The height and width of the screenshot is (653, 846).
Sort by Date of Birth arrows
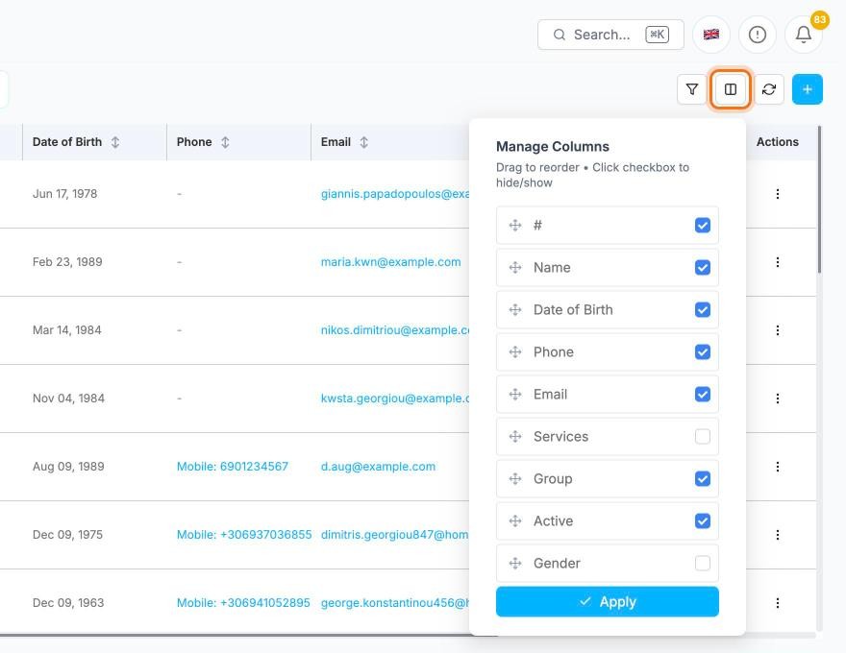click(115, 142)
